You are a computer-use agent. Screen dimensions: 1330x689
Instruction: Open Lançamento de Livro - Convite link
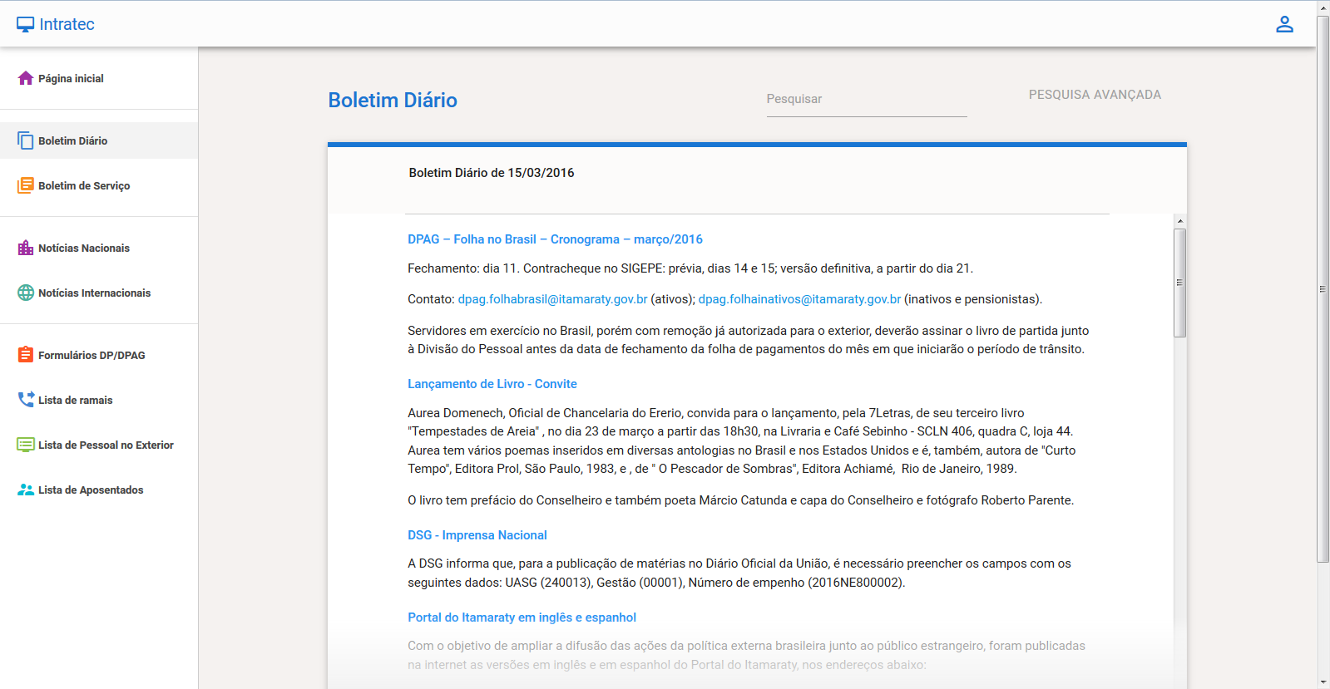point(492,384)
